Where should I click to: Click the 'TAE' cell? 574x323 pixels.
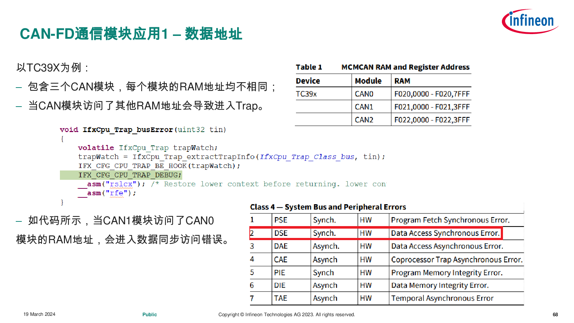click(x=281, y=298)
